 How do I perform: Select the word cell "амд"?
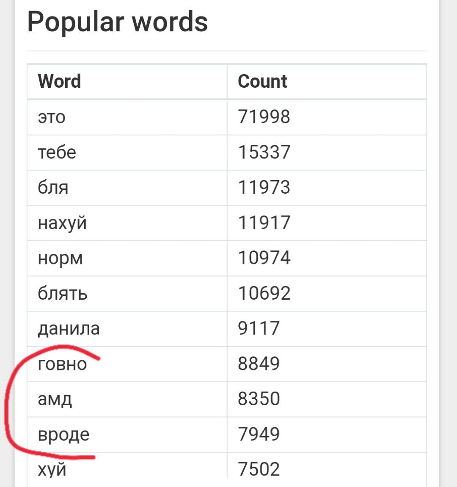click(55, 399)
